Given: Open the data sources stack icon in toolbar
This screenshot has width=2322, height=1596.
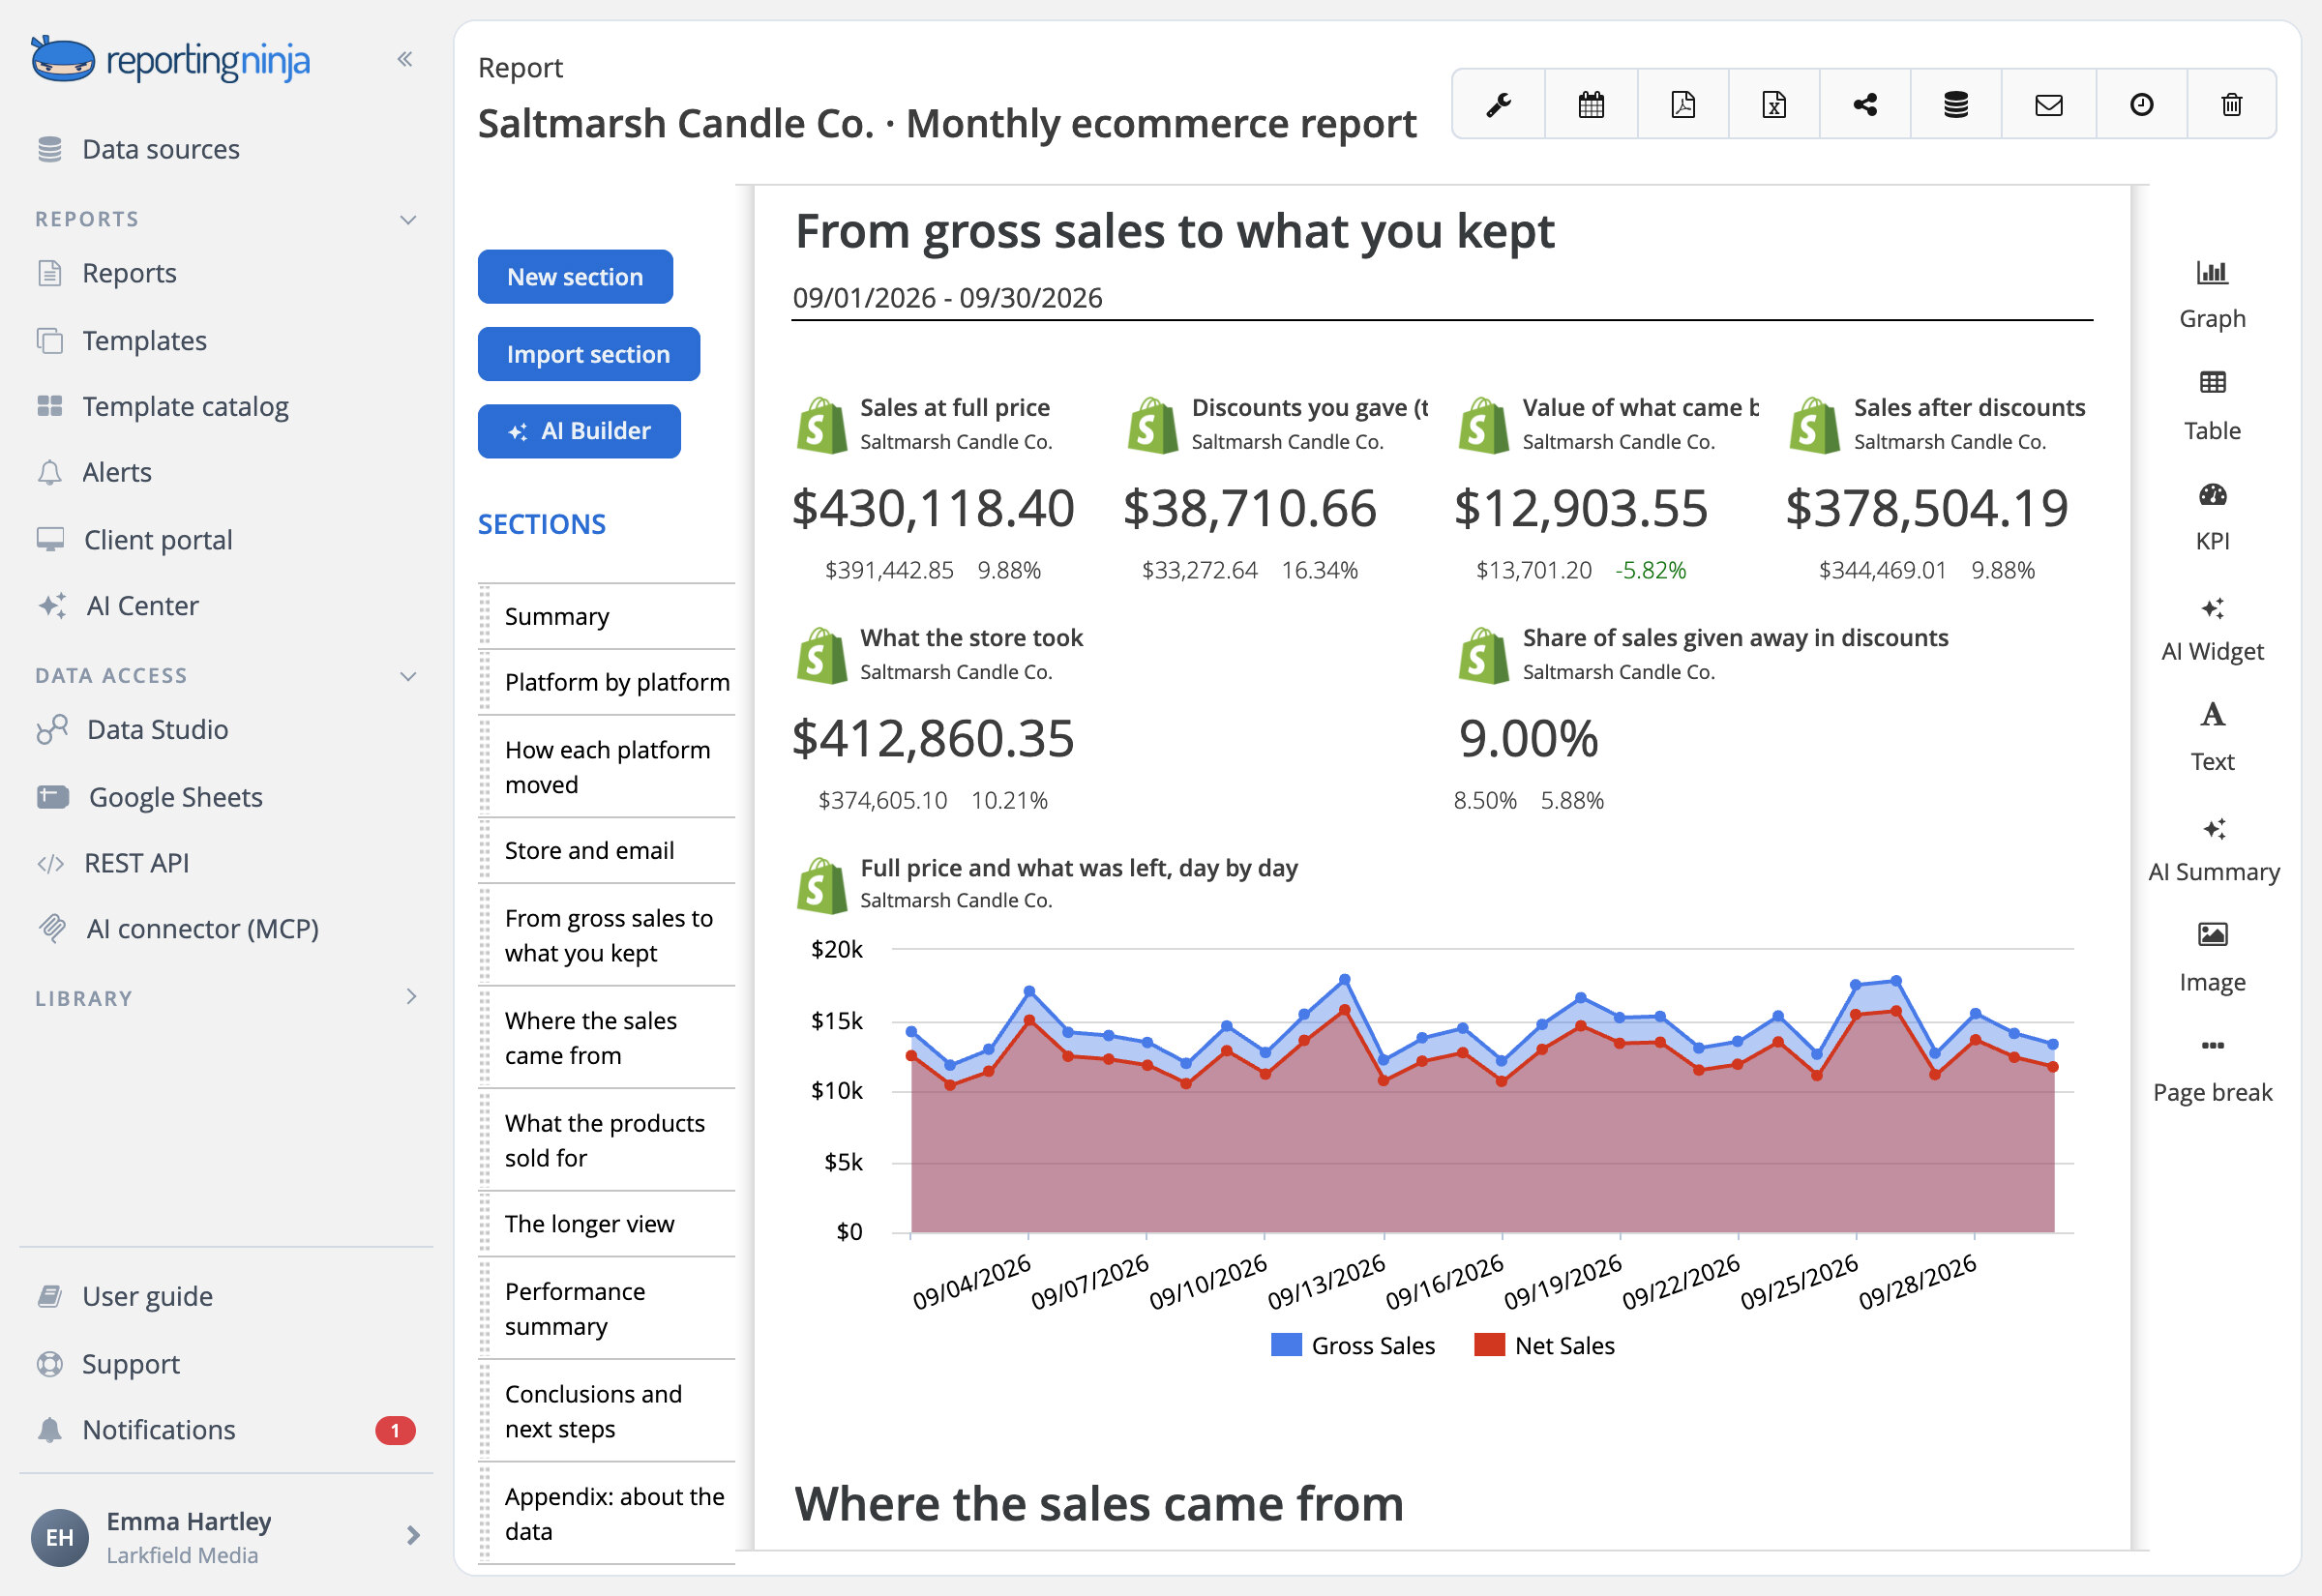Looking at the screenshot, I should coord(1956,104).
